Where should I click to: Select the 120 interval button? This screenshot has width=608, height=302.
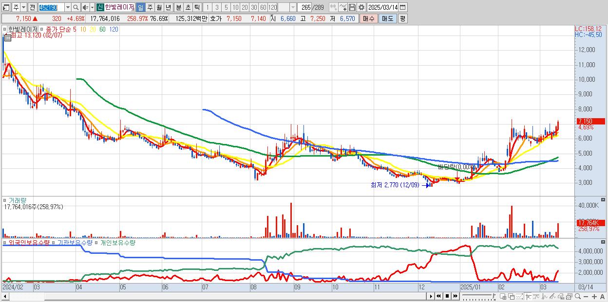point(272,7)
